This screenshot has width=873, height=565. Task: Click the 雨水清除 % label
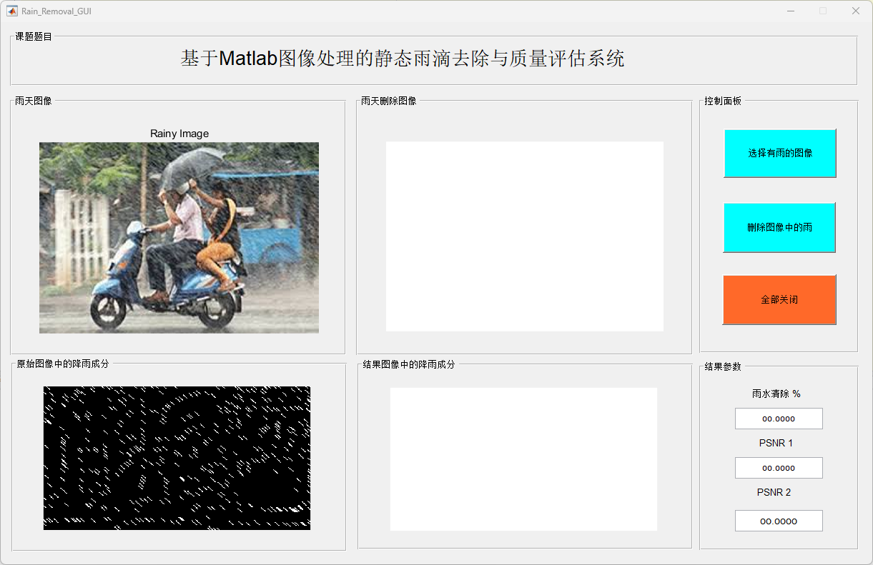pyautogui.click(x=776, y=394)
